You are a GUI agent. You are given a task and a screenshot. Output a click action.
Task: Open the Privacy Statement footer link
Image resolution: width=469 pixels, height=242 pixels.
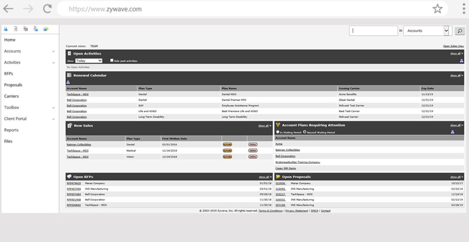tap(297, 211)
